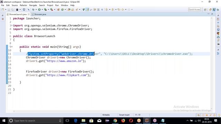Open the New file dropdown arrow
Image resolution: width=221 pixels, height=124 pixels.
[x=6, y=10]
